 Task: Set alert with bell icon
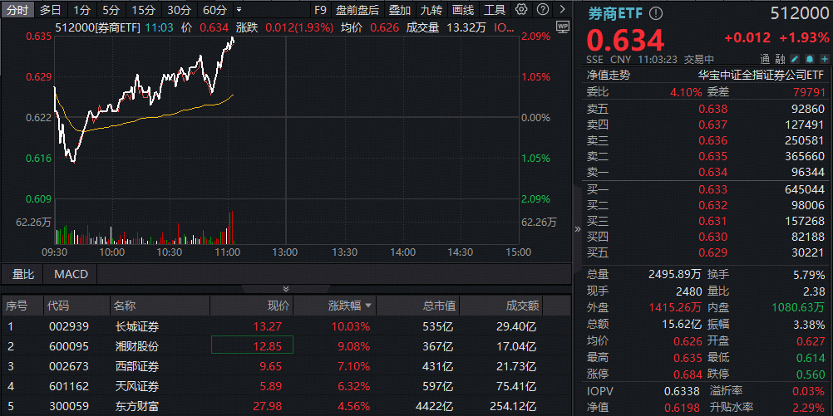810,60
